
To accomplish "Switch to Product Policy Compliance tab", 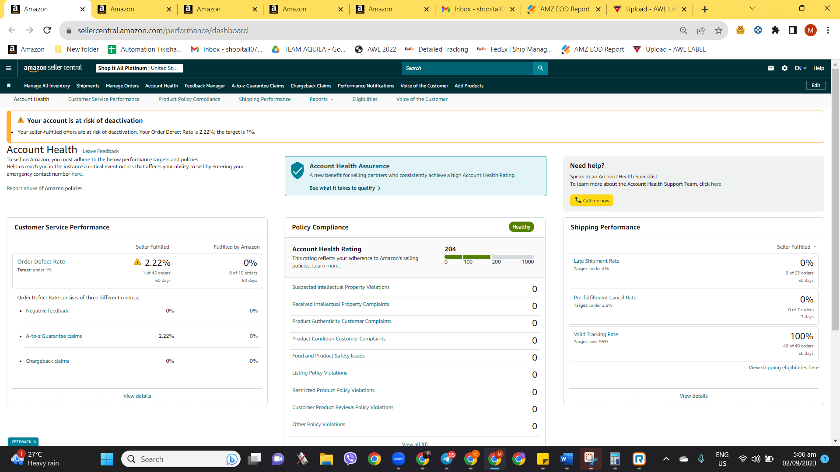I will 189,99.
